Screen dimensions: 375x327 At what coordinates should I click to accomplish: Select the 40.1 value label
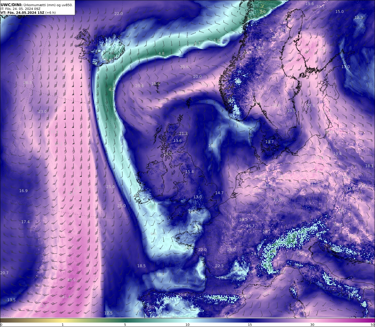point(45,306)
